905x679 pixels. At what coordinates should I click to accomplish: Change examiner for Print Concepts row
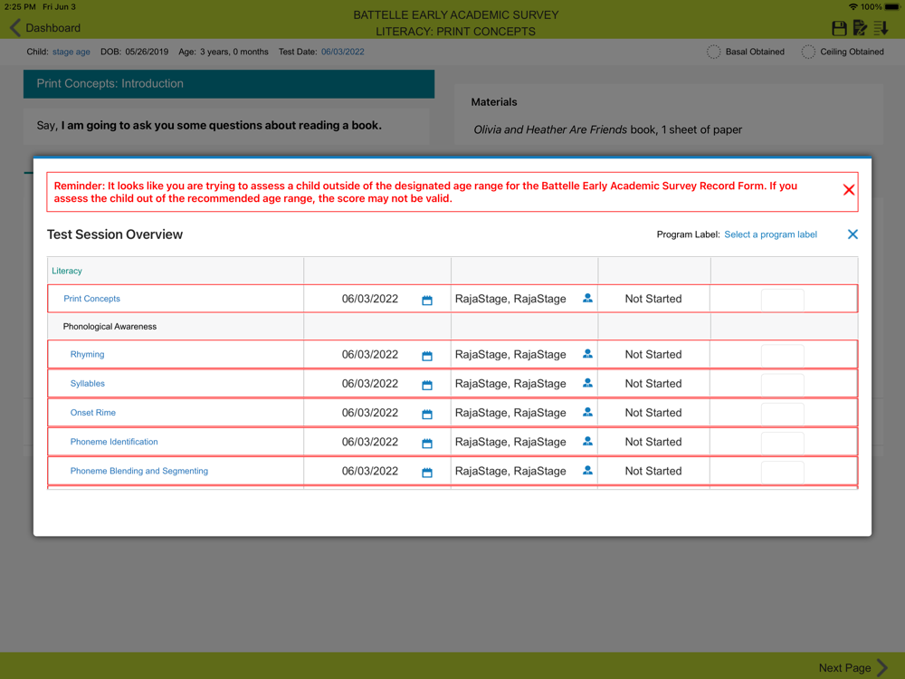click(587, 298)
